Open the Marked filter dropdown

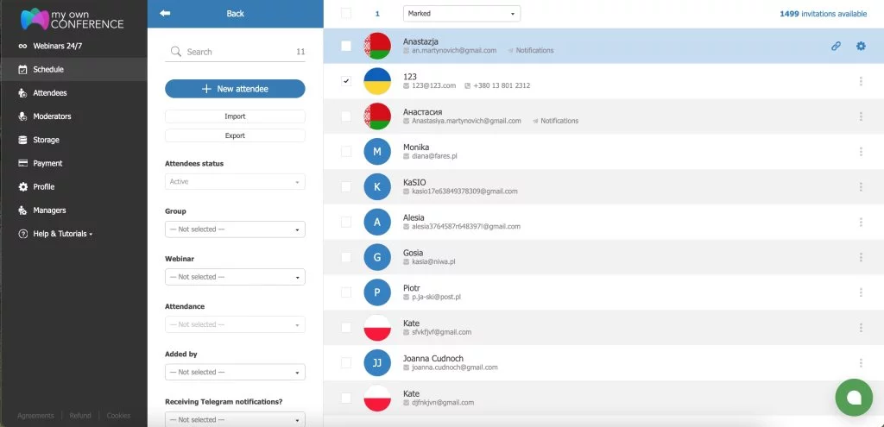pyautogui.click(x=462, y=14)
